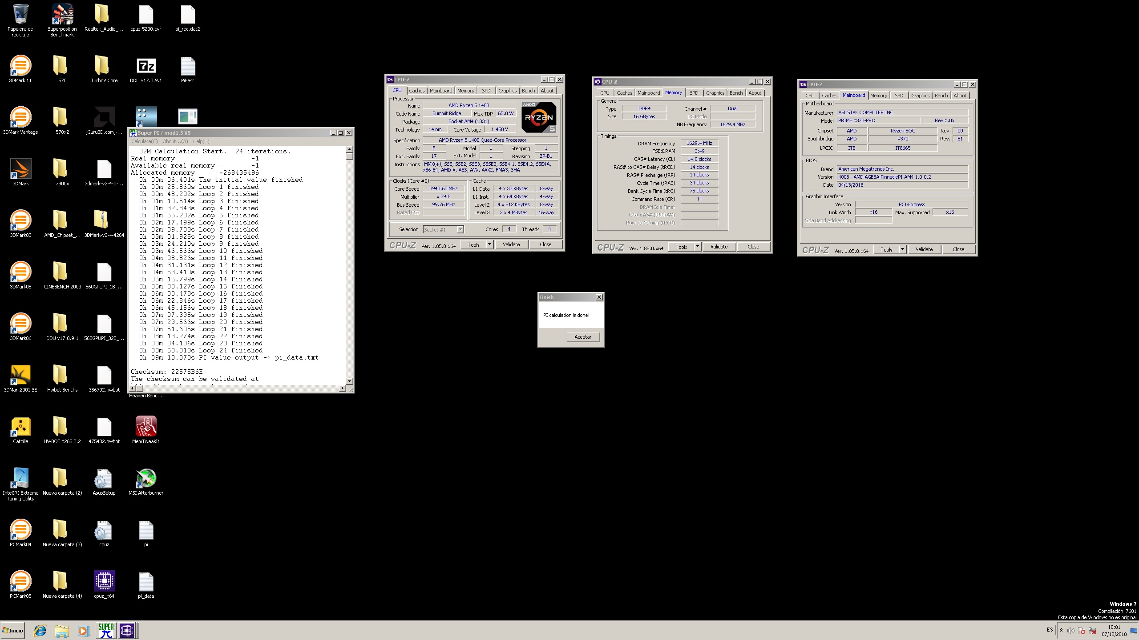1139x640 pixels.
Task: Click Super PI vertical scrollbar down arrow
Action: click(x=350, y=381)
